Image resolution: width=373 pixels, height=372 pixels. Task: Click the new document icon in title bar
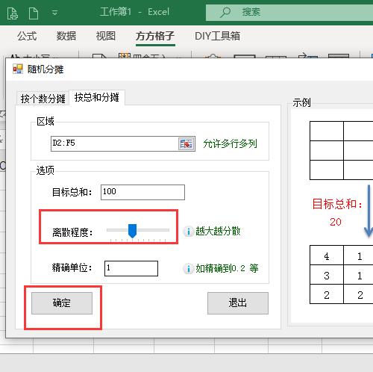[x=34, y=13]
